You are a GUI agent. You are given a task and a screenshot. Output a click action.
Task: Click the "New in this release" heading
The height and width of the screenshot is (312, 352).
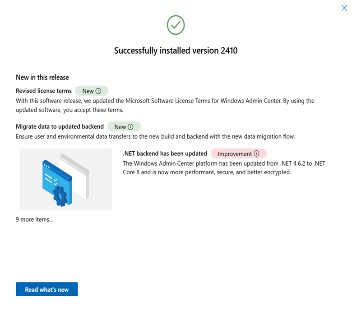(42, 78)
